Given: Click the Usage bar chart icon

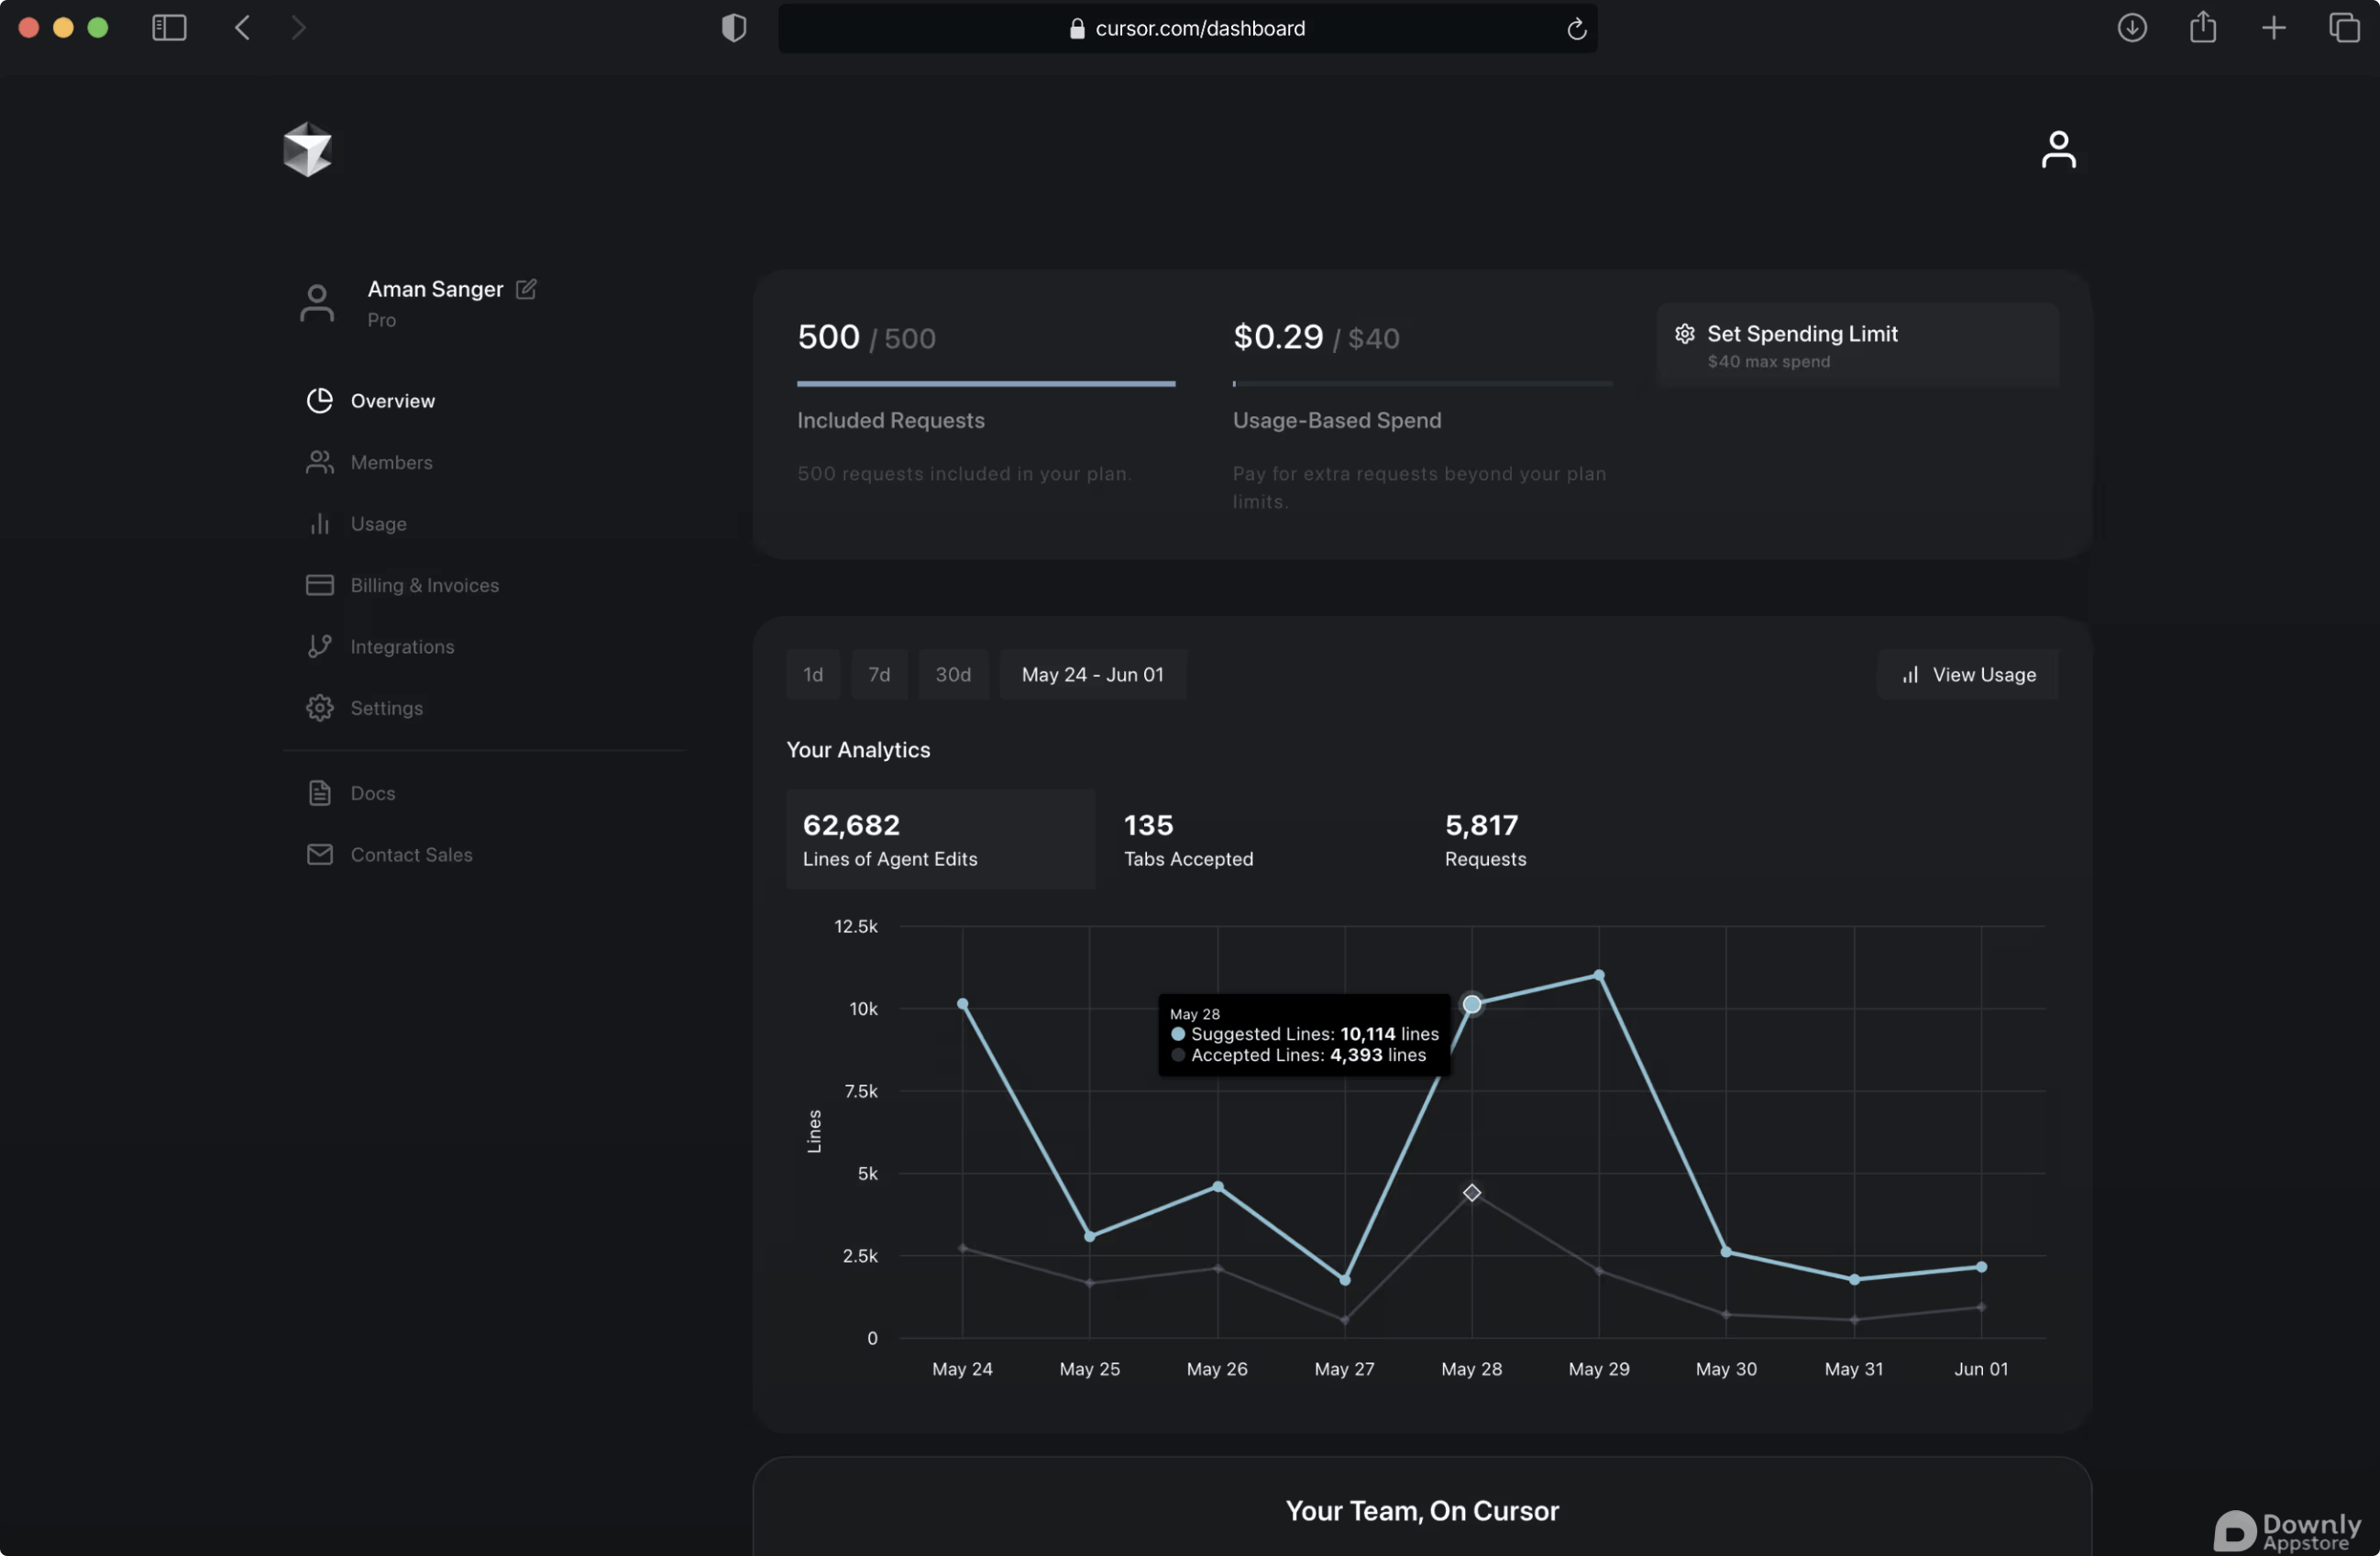Looking at the screenshot, I should 319,523.
